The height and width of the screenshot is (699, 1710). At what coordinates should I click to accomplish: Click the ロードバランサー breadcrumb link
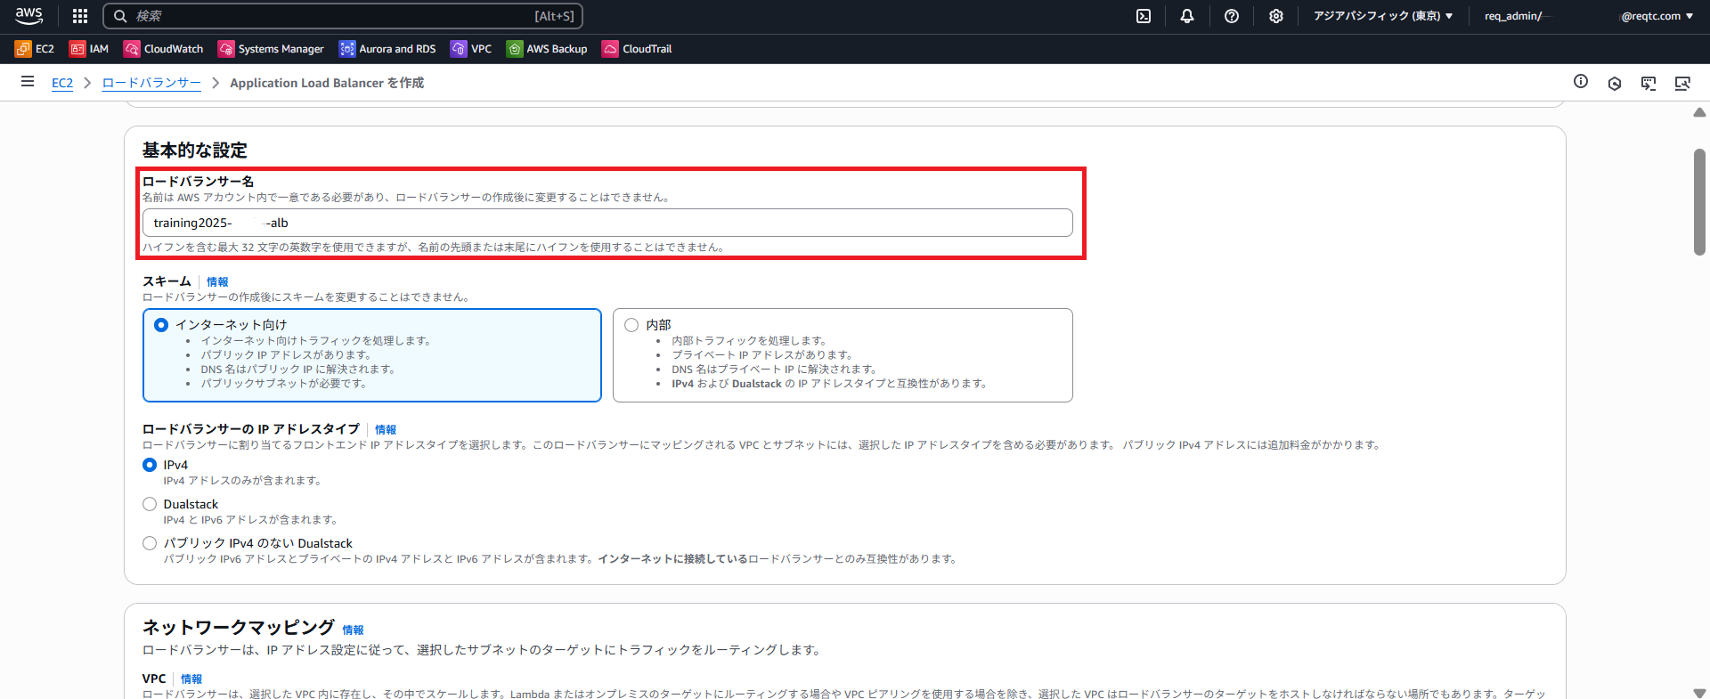tap(151, 83)
